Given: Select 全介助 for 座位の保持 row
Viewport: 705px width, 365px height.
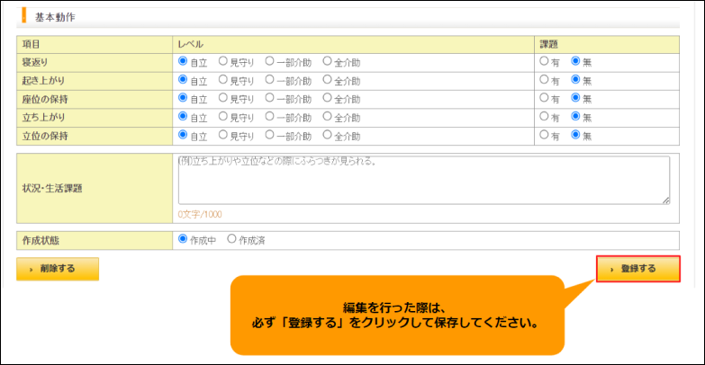Looking at the screenshot, I should [328, 98].
